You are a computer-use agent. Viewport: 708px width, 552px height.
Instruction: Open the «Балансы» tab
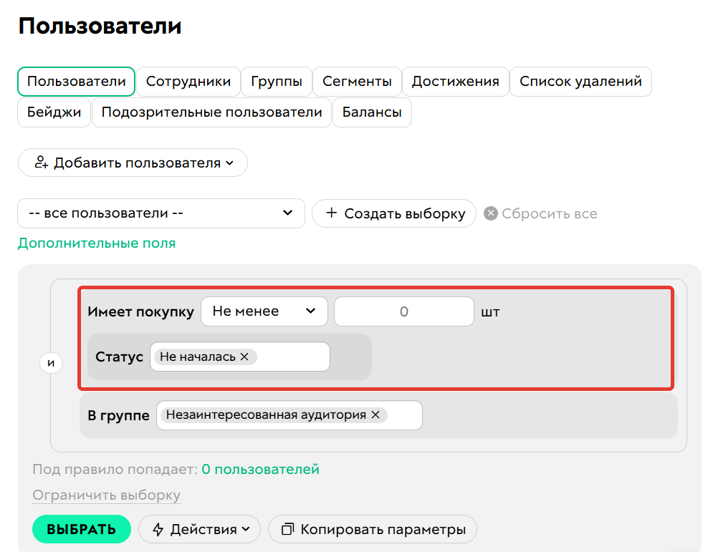(372, 112)
